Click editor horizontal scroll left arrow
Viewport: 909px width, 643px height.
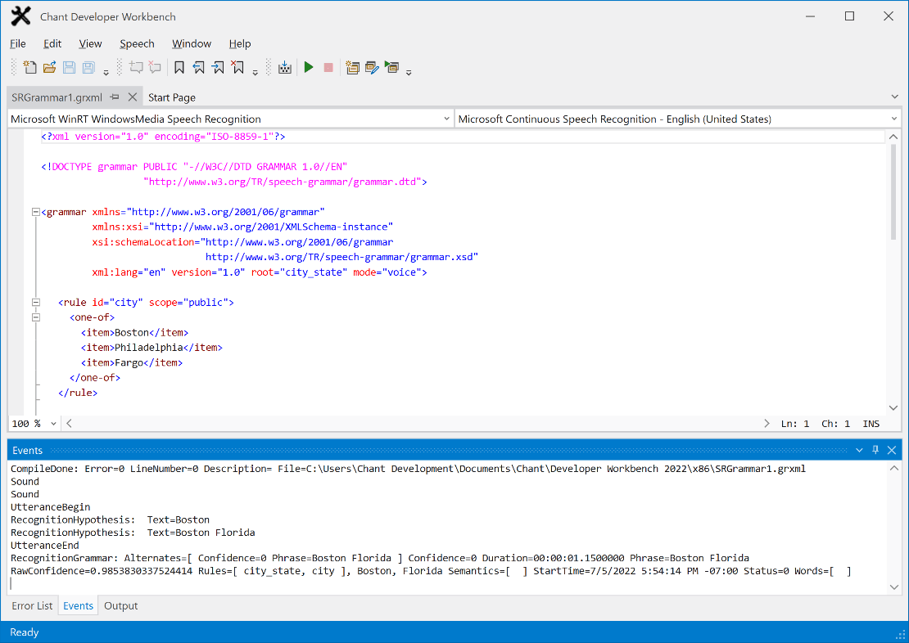[x=69, y=424]
